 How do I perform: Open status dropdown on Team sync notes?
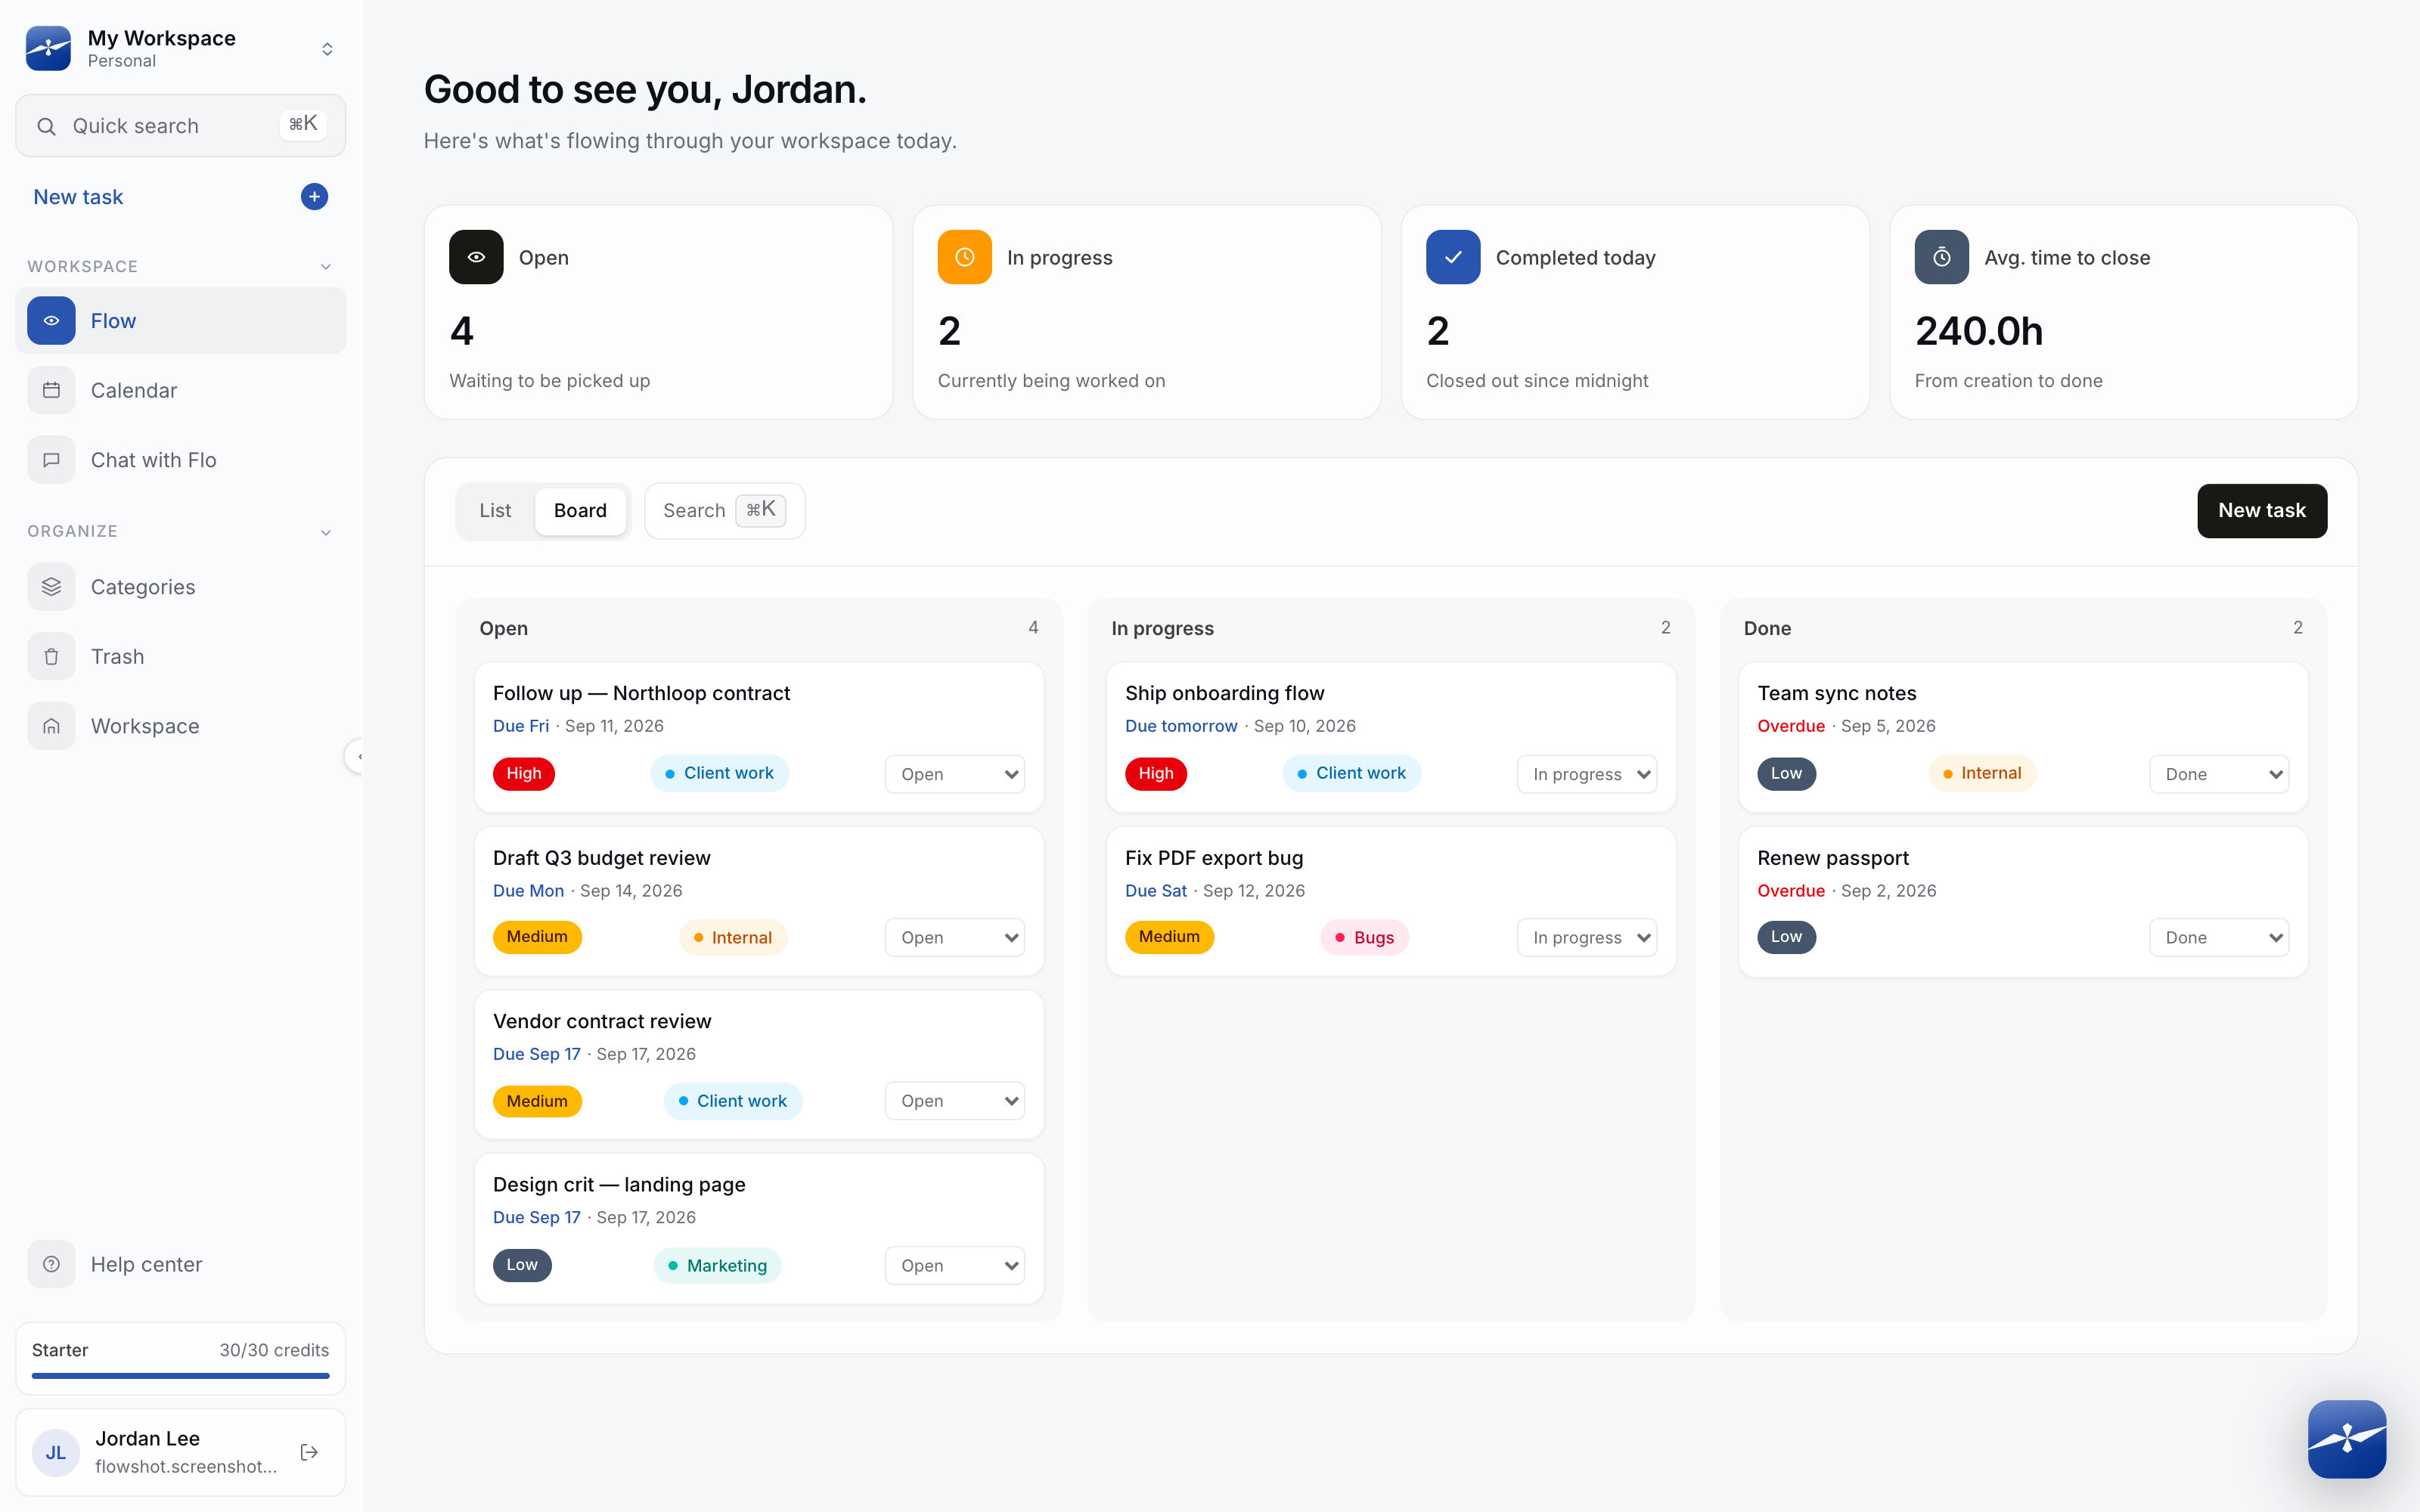tap(2219, 774)
